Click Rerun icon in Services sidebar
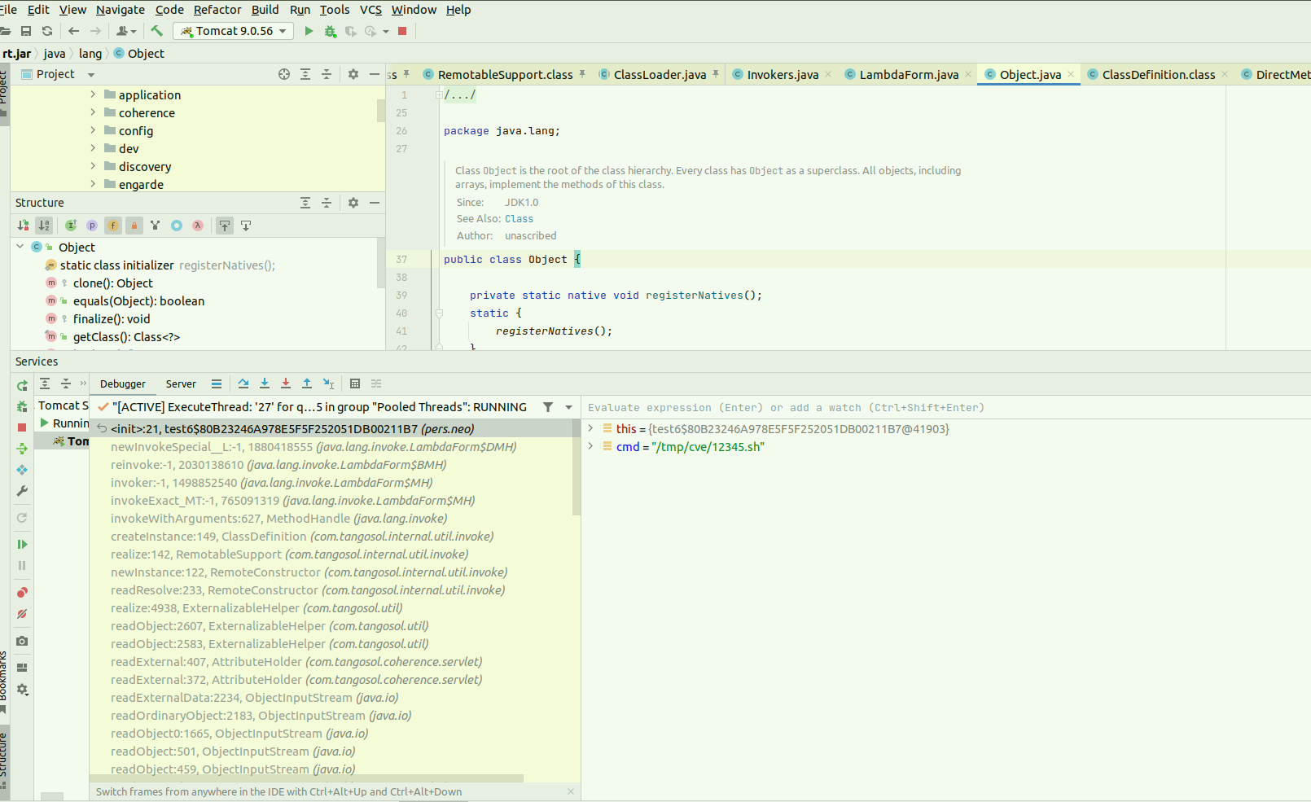Viewport: 1311px width, 802px height. (x=22, y=385)
